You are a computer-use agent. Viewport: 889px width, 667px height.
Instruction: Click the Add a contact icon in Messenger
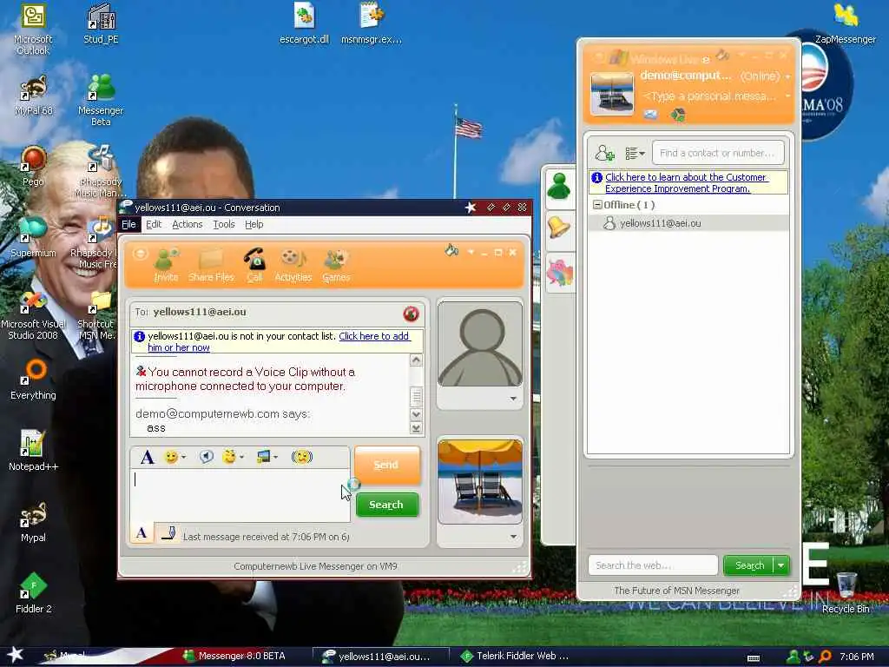coord(604,153)
